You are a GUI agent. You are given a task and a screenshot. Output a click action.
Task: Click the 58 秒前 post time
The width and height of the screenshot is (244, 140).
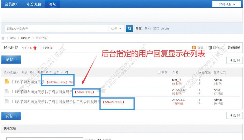[177, 84]
